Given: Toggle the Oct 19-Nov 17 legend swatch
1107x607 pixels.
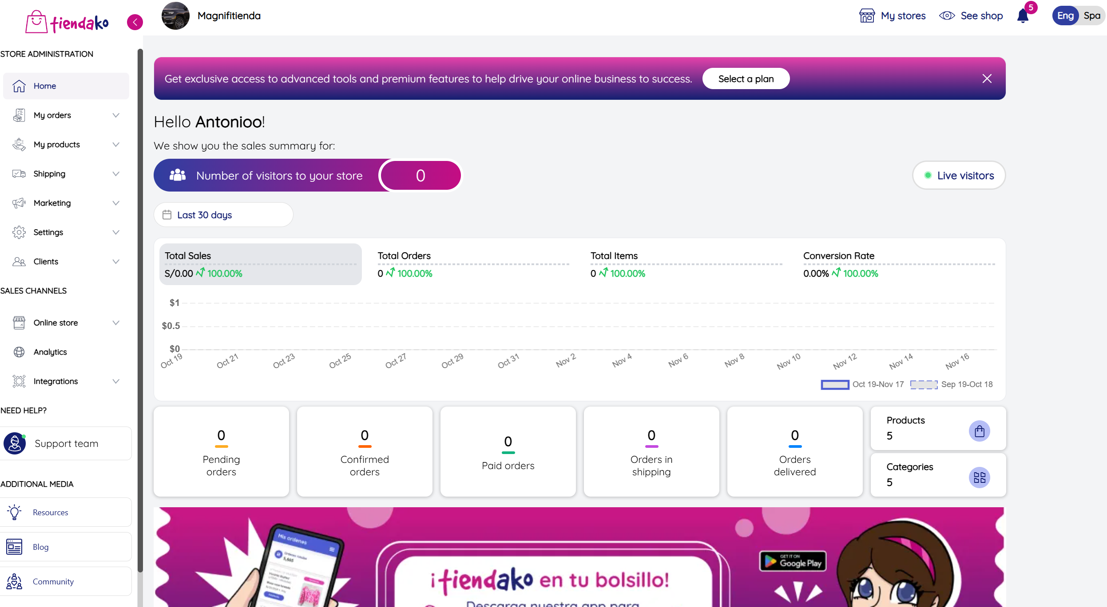Looking at the screenshot, I should click(835, 384).
